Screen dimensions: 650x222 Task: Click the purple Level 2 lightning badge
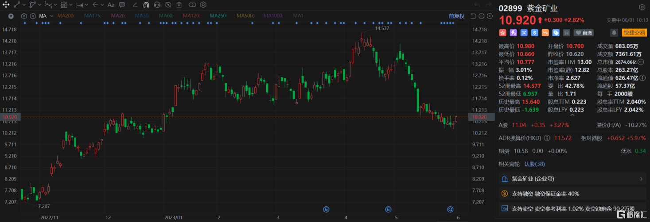(514, 33)
